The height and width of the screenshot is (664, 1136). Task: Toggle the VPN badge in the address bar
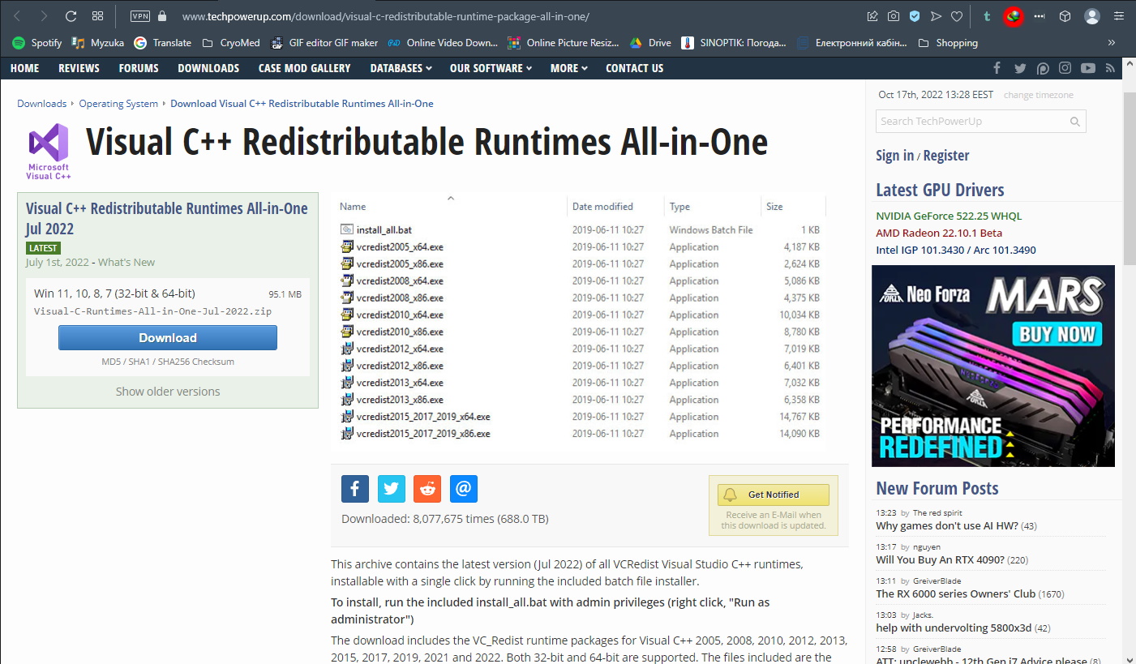coord(140,16)
